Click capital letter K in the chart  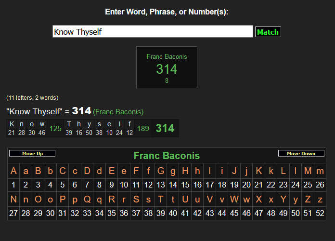(259, 171)
